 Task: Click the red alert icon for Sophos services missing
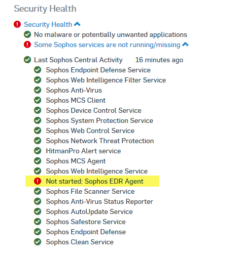pyautogui.click(x=27, y=45)
